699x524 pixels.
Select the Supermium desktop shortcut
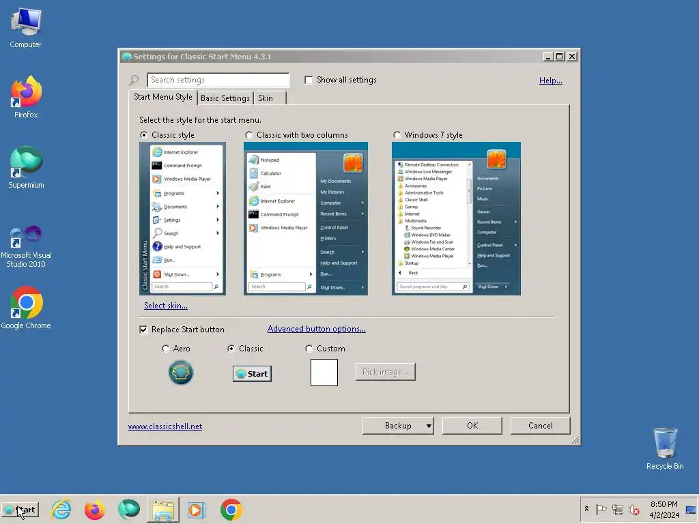pos(26,167)
